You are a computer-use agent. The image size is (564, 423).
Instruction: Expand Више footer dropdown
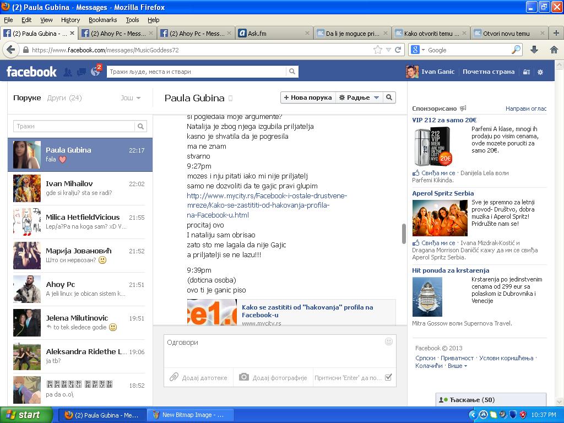pyautogui.click(x=458, y=366)
